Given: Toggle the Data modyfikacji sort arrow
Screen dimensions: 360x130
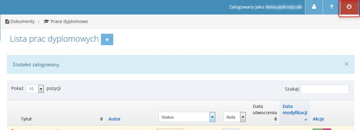Looking at the screenshot, I should pyautogui.click(x=306, y=120).
